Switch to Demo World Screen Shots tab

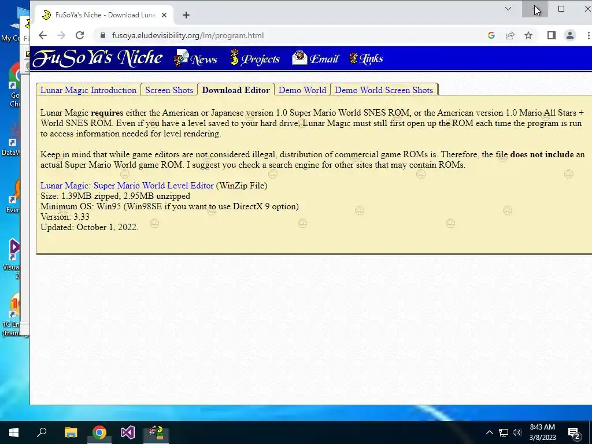(384, 90)
